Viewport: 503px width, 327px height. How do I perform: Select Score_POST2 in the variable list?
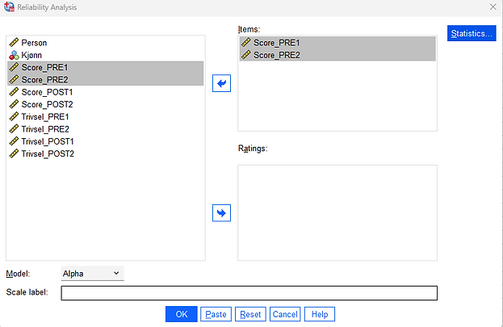(106, 104)
